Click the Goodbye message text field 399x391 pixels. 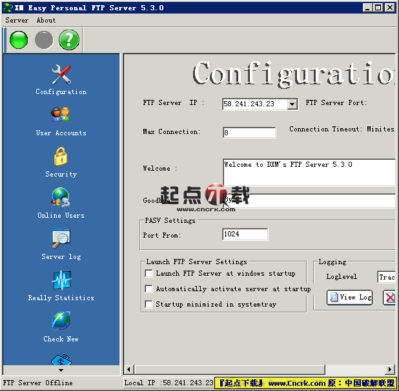click(309, 200)
